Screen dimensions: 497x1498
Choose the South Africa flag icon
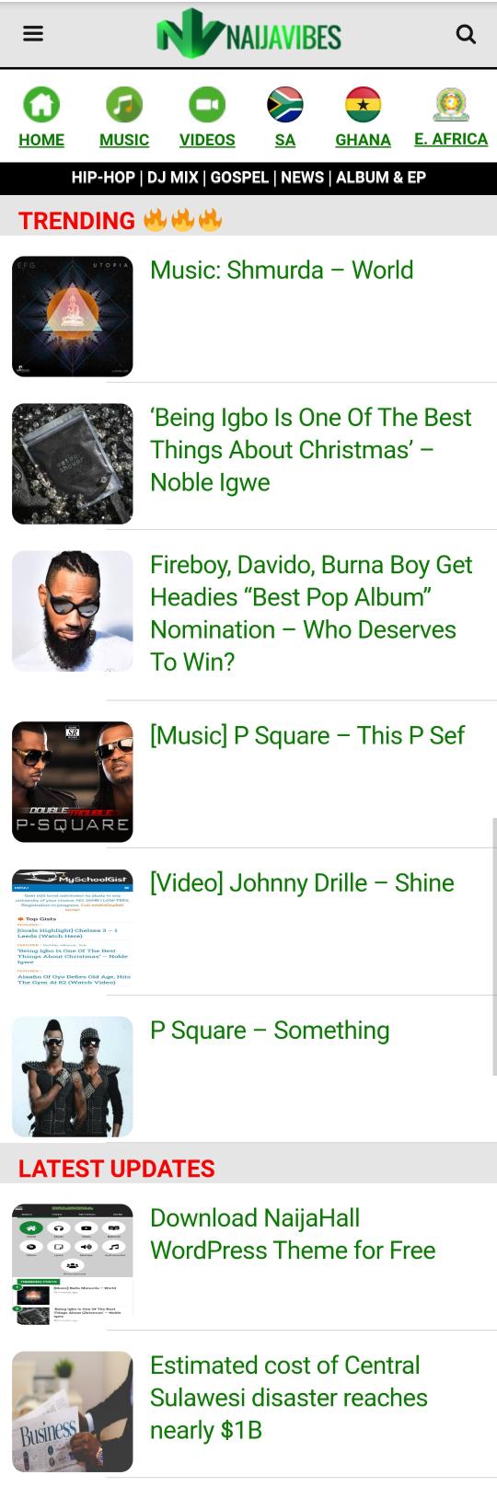[x=285, y=104]
